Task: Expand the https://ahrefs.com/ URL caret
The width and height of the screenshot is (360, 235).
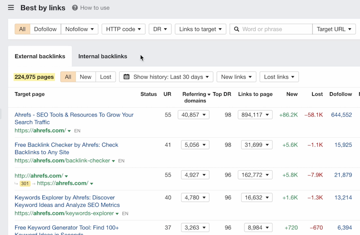Action: pyautogui.click(x=69, y=131)
